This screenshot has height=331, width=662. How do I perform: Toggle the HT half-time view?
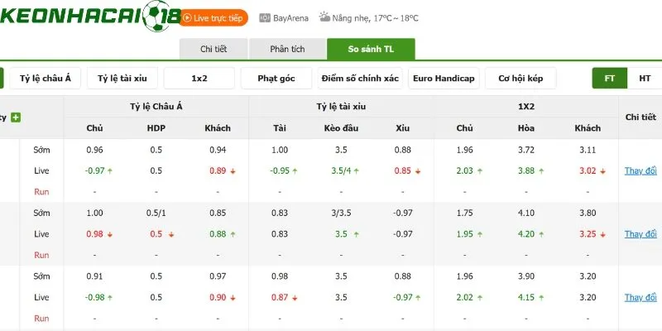(645, 79)
